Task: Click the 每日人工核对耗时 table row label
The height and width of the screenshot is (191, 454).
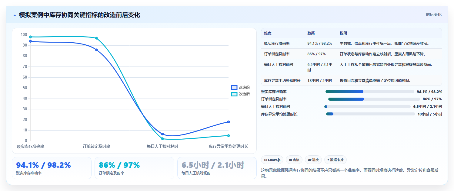Action: pos(279,65)
